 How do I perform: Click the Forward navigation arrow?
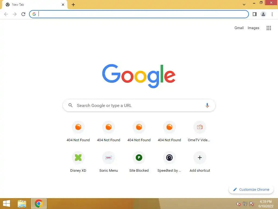pyautogui.click(x=15, y=14)
